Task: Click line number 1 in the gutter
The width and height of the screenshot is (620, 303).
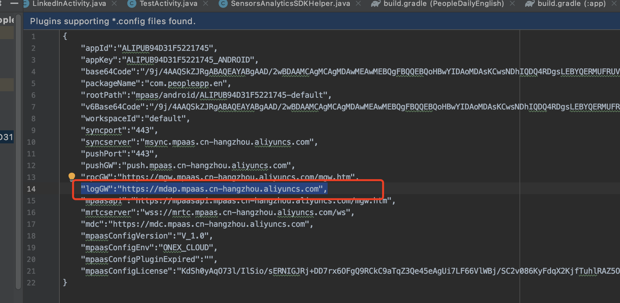Action: 33,36
